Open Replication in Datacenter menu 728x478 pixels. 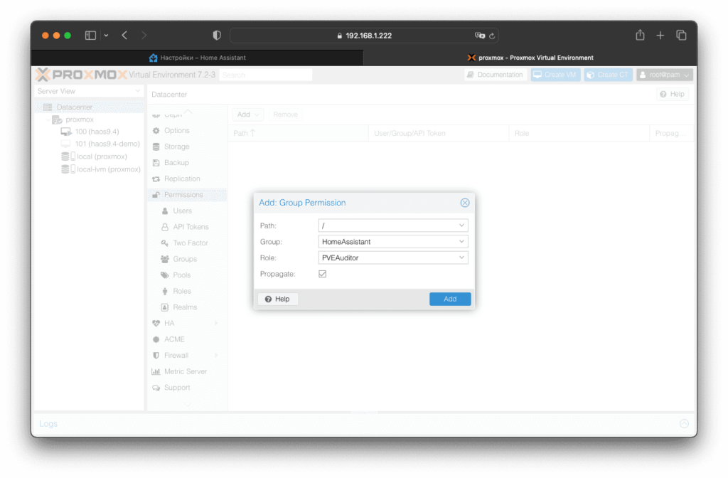click(187, 179)
